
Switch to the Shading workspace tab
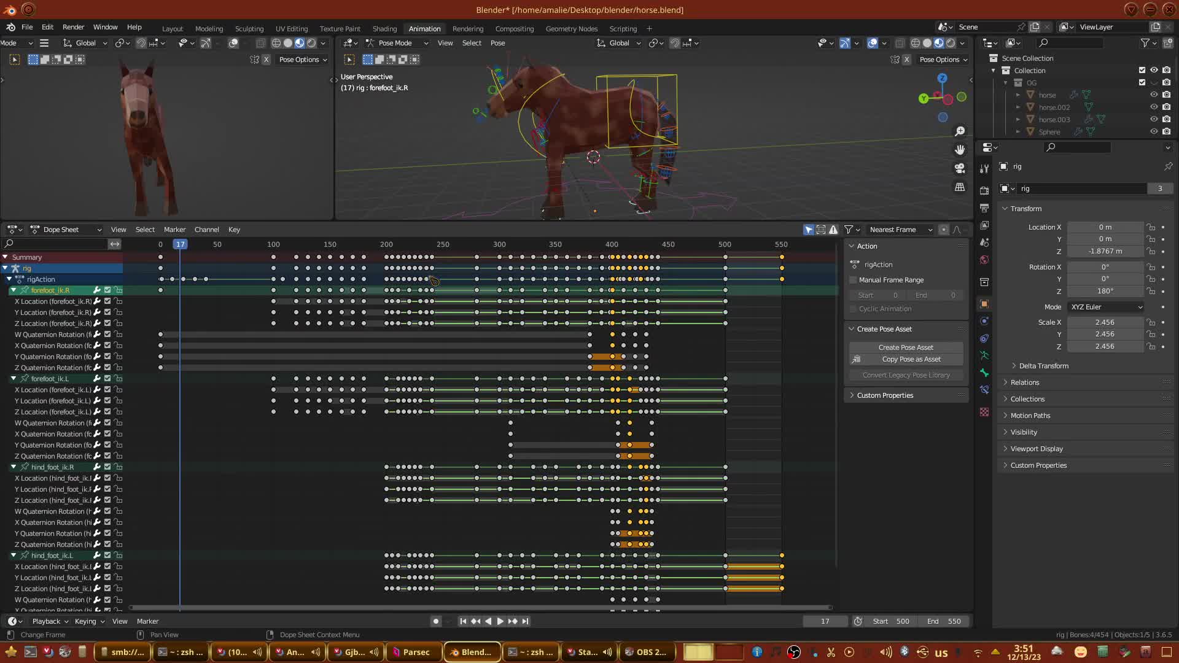click(x=384, y=29)
